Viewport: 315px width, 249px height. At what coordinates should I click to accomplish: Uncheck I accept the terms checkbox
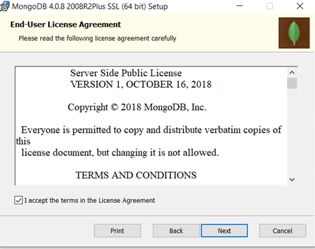point(18,200)
